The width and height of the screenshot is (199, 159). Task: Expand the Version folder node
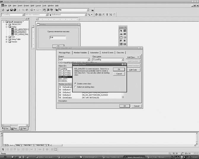pos(7,42)
